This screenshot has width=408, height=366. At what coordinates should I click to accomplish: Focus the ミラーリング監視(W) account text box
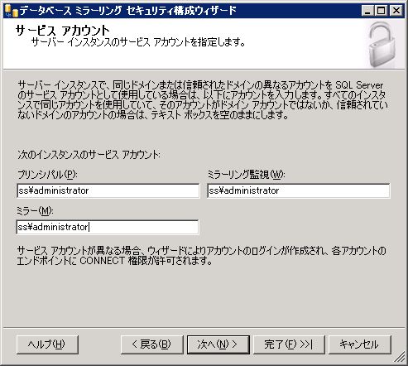pyautogui.click(x=299, y=190)
